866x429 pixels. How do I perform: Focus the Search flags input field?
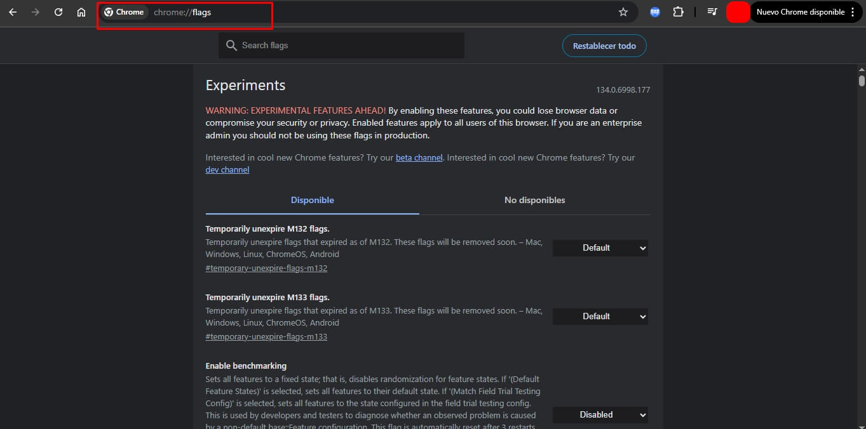341,46
